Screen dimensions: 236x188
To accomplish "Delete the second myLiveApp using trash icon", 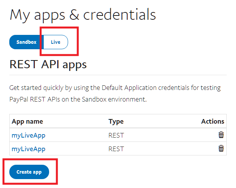I will [x=221, y=148].
